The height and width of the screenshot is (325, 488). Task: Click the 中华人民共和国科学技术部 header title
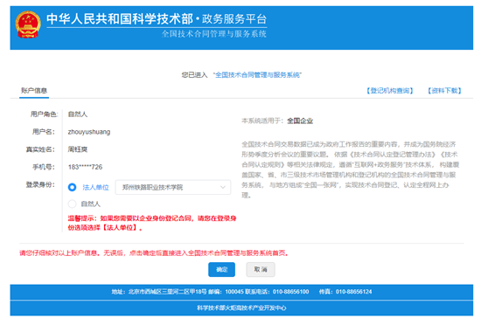coord(120,19)
